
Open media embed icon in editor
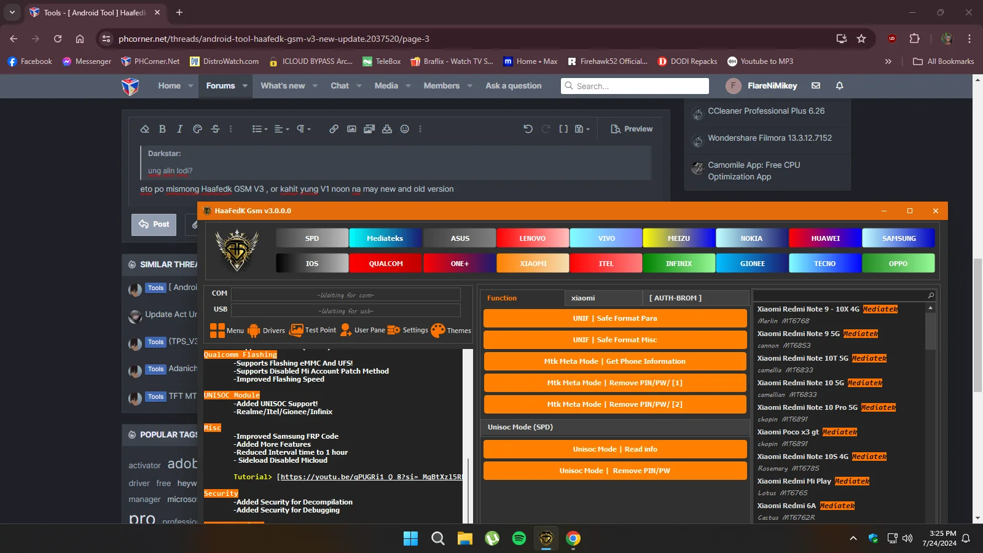pos(369,129)
